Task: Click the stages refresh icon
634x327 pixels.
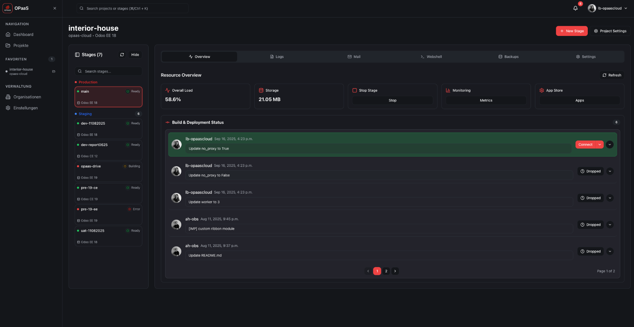Action: point(122,55)
